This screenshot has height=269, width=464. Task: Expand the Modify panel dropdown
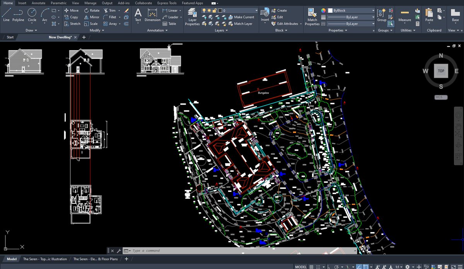pyautogui.click(x=97, y=30)
